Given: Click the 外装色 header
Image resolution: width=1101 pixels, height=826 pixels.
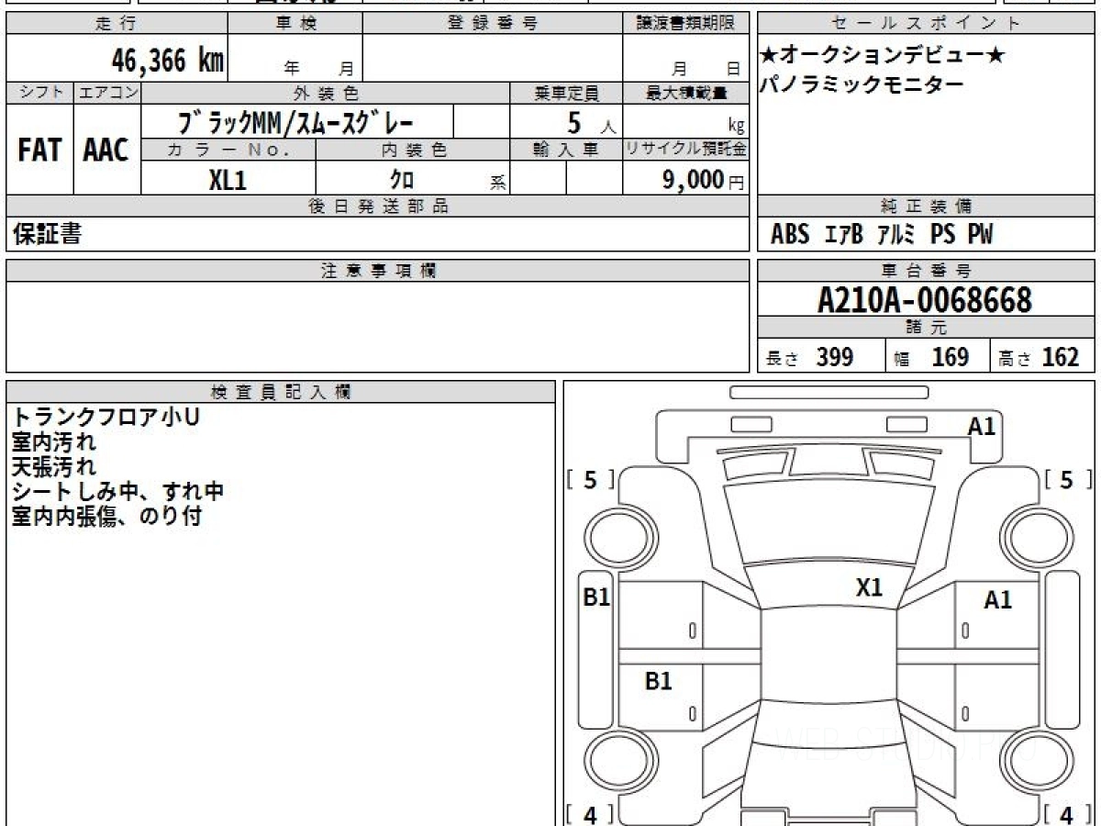Looking at the screenshot, I should (326, 93).
